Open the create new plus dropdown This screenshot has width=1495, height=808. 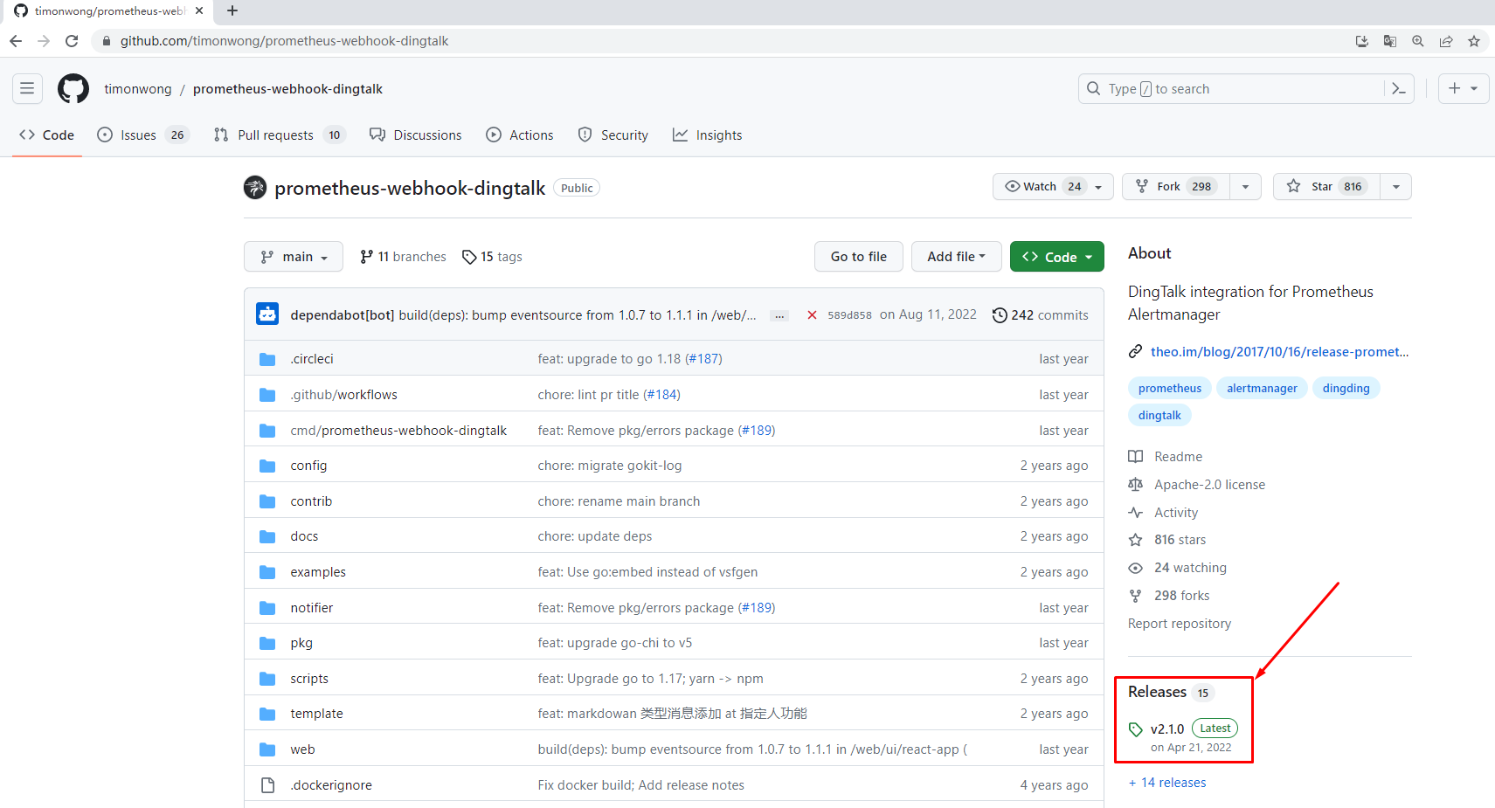click(1464, 89)
